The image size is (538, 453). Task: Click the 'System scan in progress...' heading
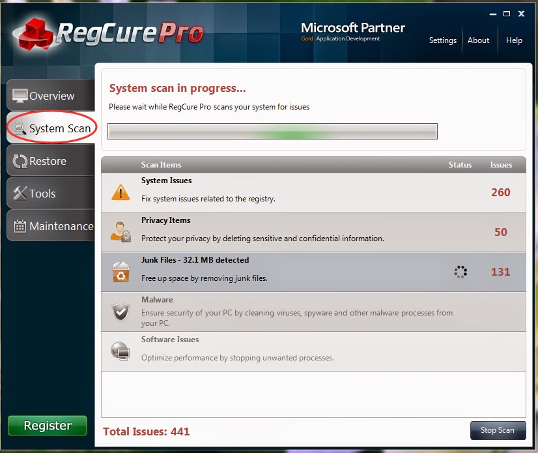(177, 88)
